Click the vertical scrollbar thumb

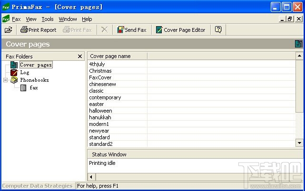[x=299, y=86]
